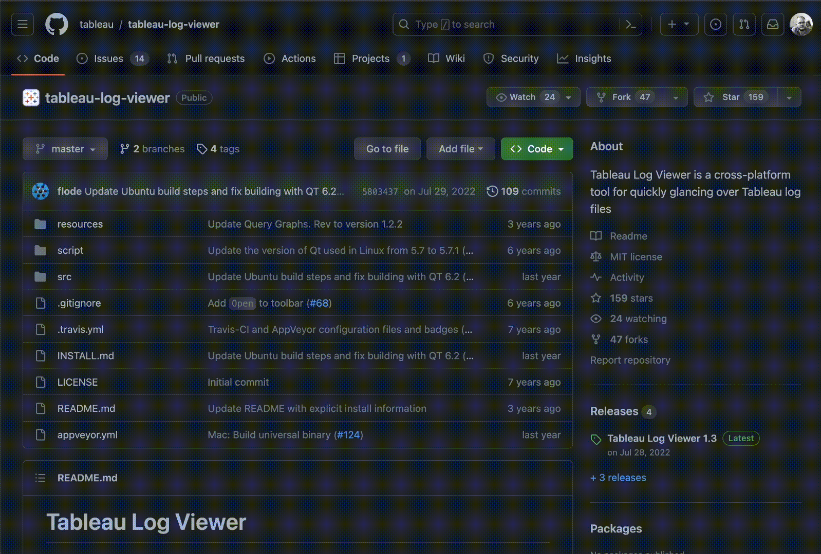Screen dimensions: 821x554
Task: Fork the repository
Action: pos(625,97)
